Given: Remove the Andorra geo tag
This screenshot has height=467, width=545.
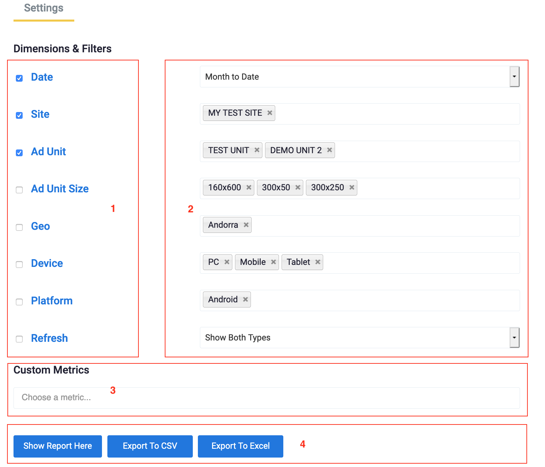Looking at the screenshot, I should [x=246, y=225].
